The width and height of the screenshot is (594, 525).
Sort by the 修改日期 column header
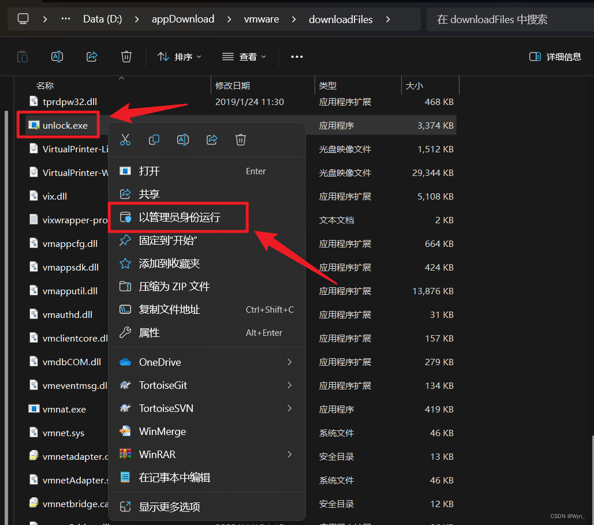[233, 85]
